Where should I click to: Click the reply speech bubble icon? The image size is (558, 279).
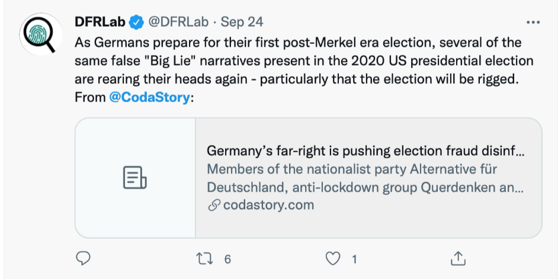pyautogui.click(x=84, y=258)
